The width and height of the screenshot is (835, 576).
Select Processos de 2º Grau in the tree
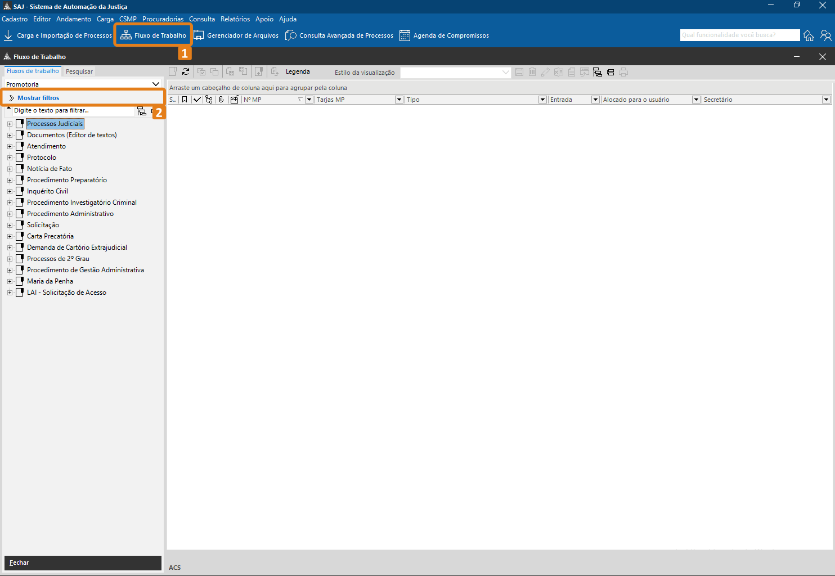(58, 259)
